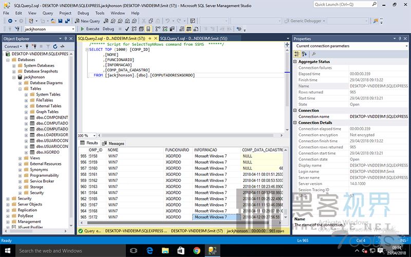
Task: Expand the Views folder node
Action: click(20, 158)
